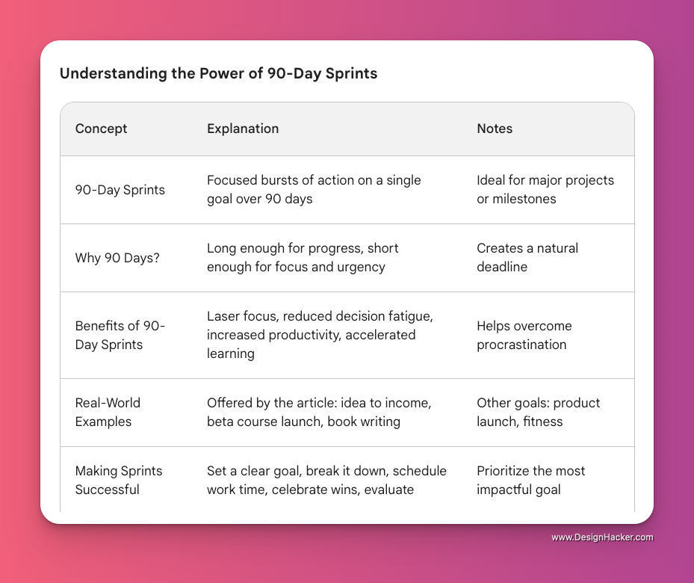Select the "Explanation" column header
Viewport: 694px width, 583px height.
pos(243,129)
